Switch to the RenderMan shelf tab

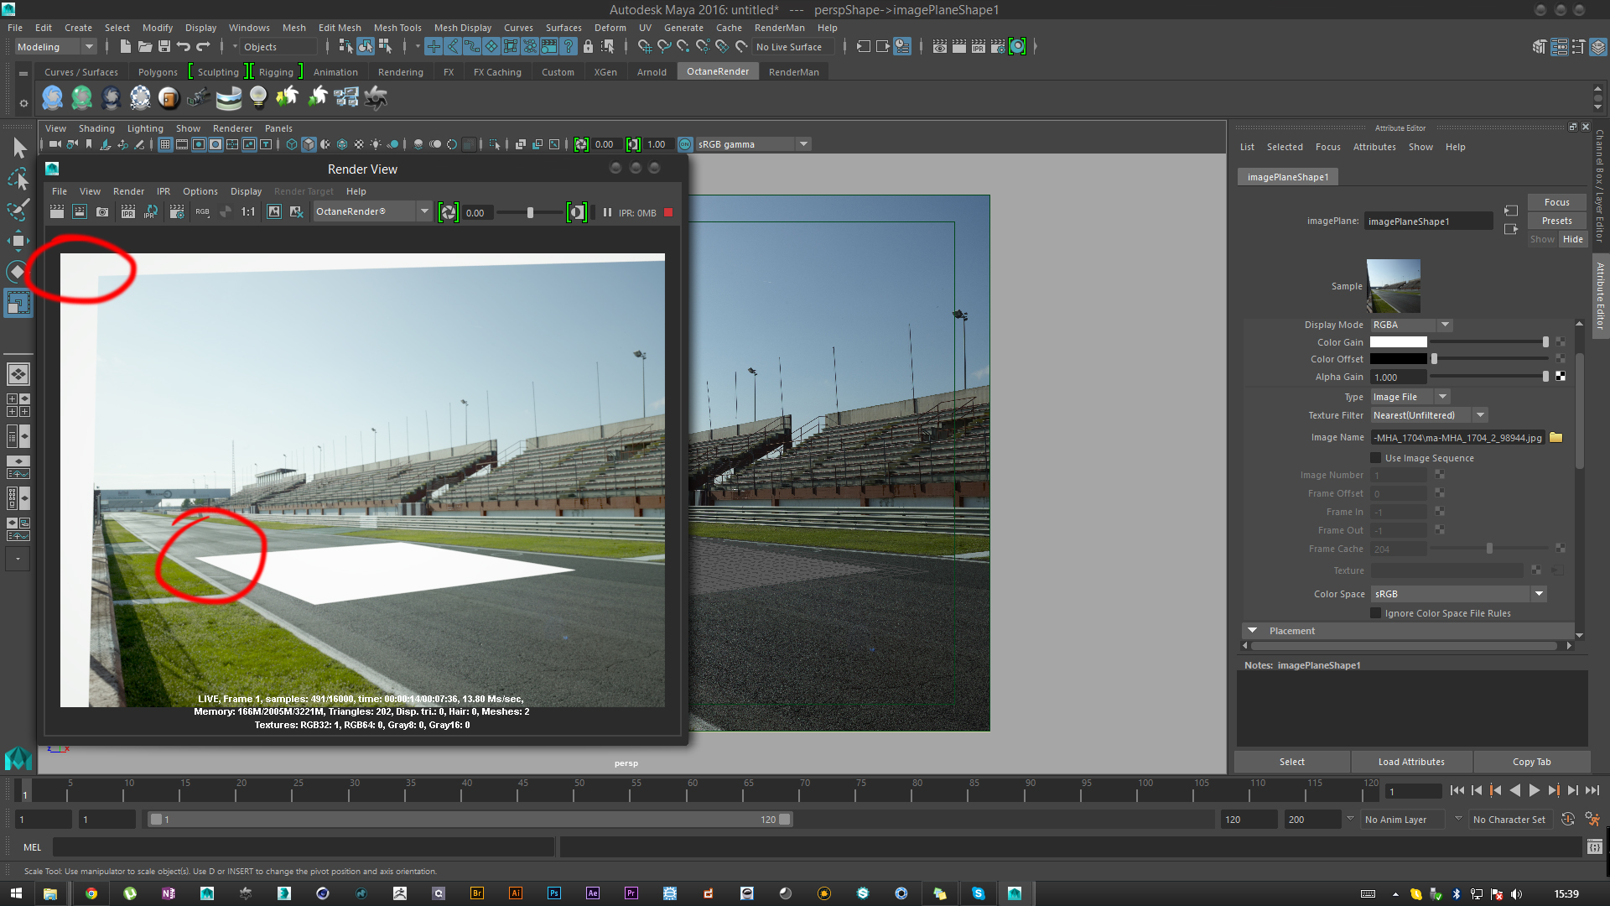pos(793,72)
